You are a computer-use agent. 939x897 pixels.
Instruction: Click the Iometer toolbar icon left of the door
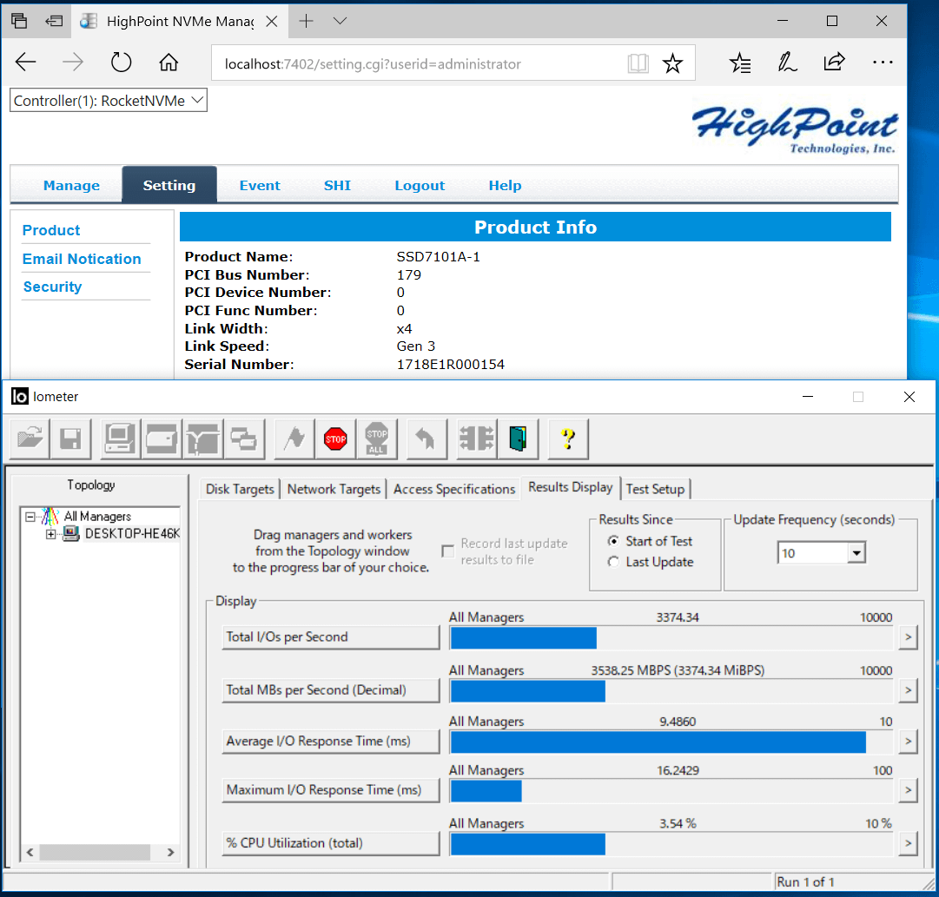coord(477,439)
